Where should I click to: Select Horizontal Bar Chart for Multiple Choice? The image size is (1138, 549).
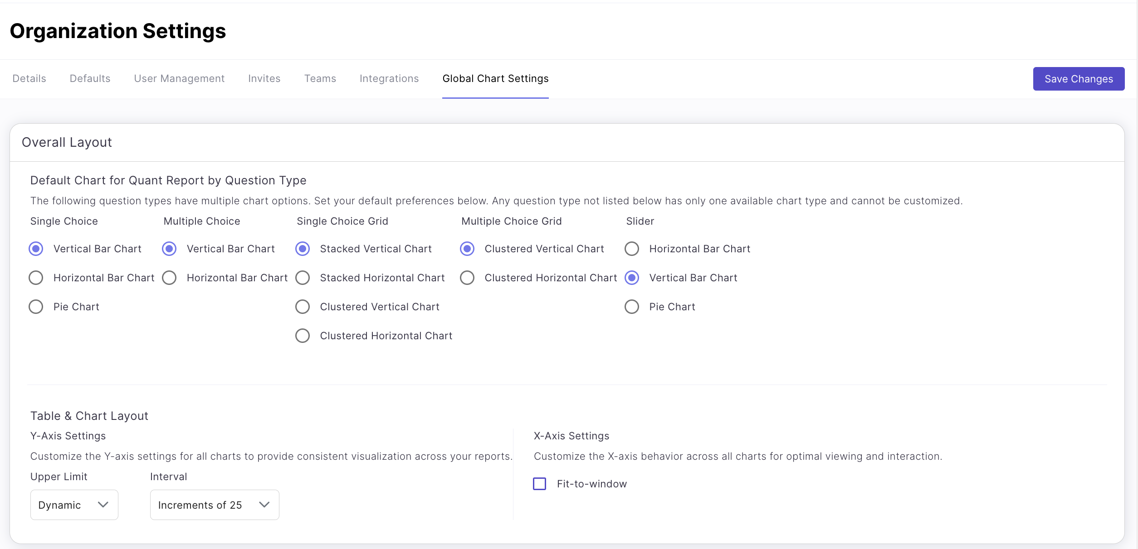[x=169, y=278]
